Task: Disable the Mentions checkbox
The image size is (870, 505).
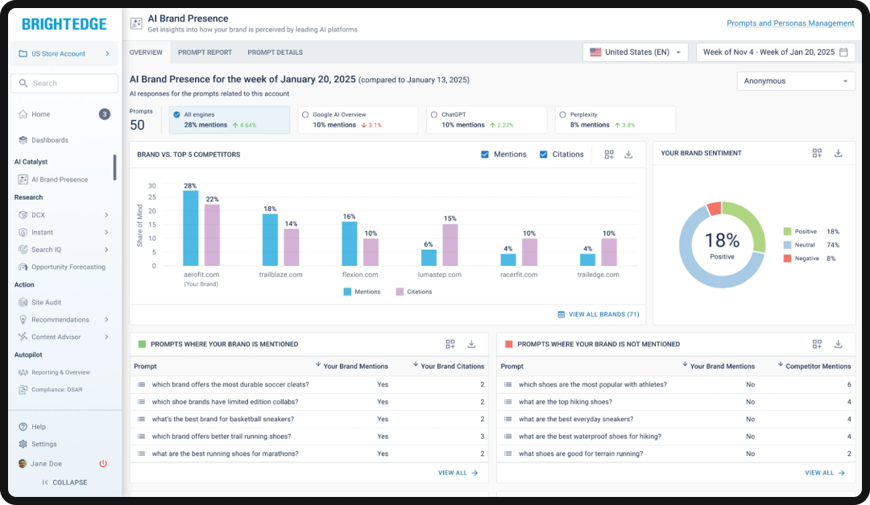Action: 485,154
